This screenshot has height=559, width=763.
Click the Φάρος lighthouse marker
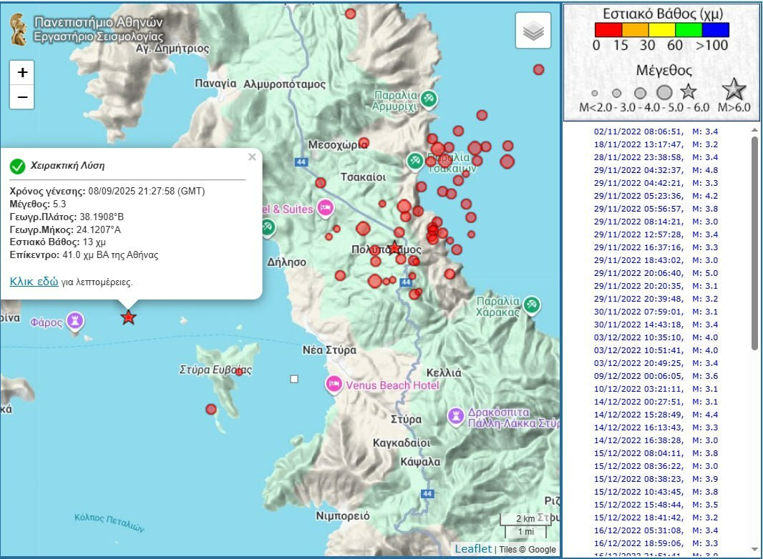tap(75, 321)
